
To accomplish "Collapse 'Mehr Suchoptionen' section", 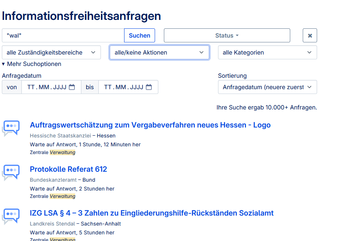I will click(32, 64).
